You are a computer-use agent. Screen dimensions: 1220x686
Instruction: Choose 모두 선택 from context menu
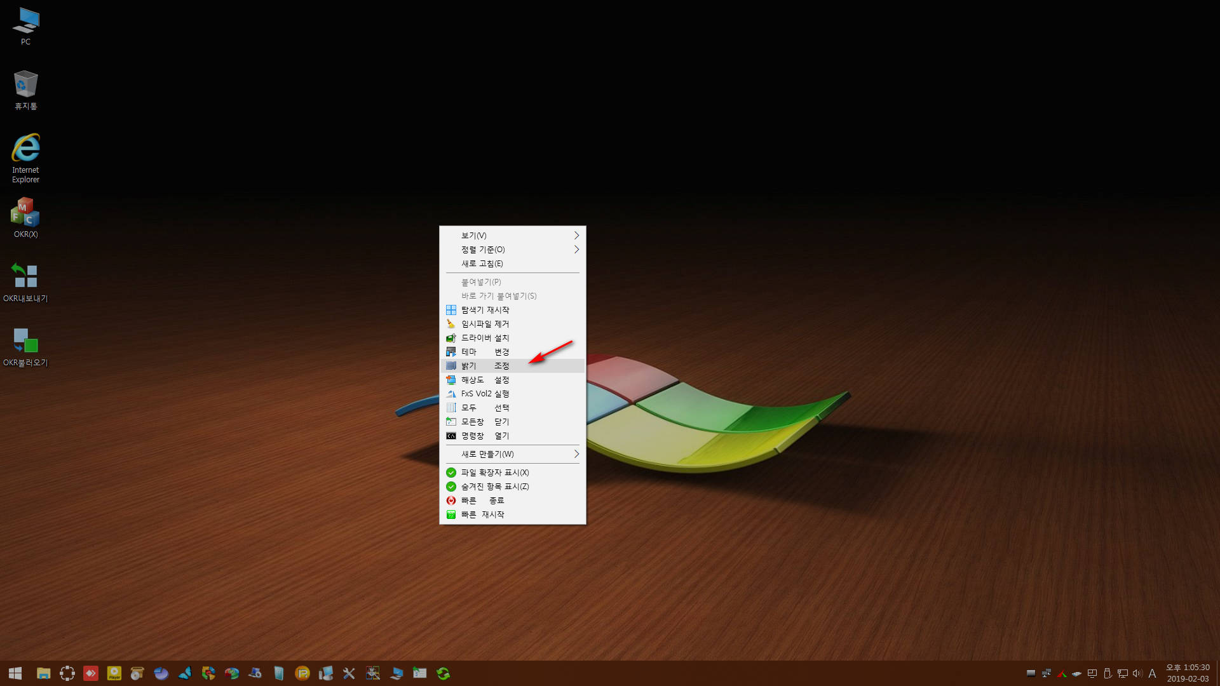512,408
